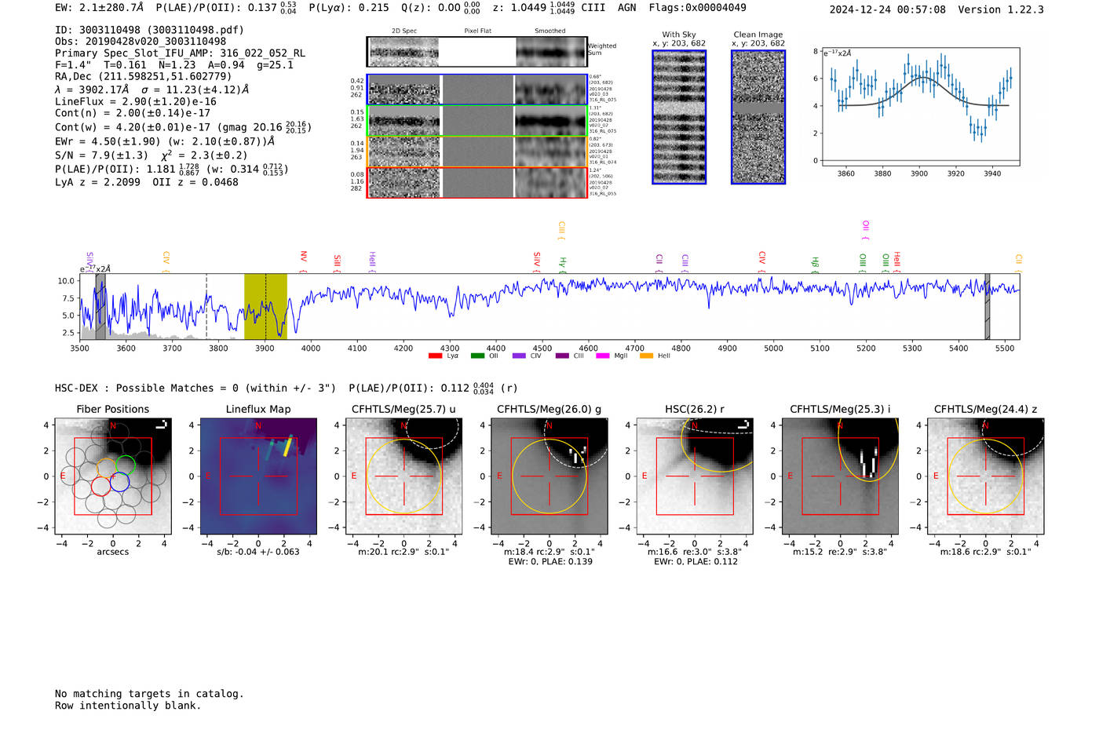Click the orange HeII legend swatch
1099x748 pixels.
(x=646, y=356)
